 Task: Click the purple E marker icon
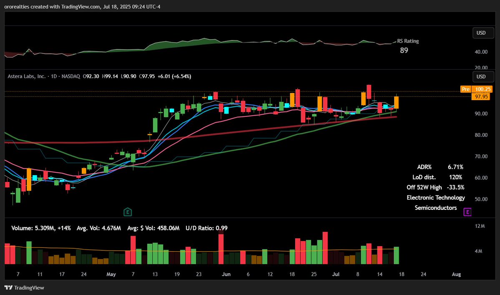(467, 212)
